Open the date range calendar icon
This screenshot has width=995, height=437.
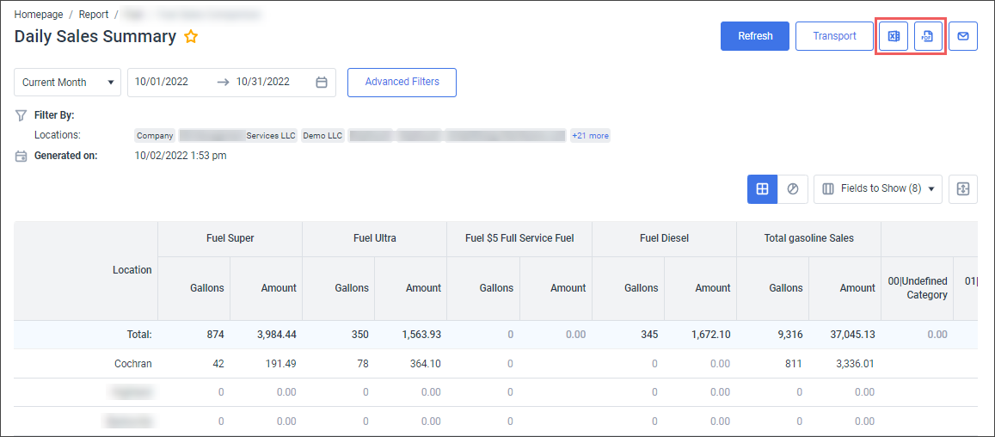point(322,83)
